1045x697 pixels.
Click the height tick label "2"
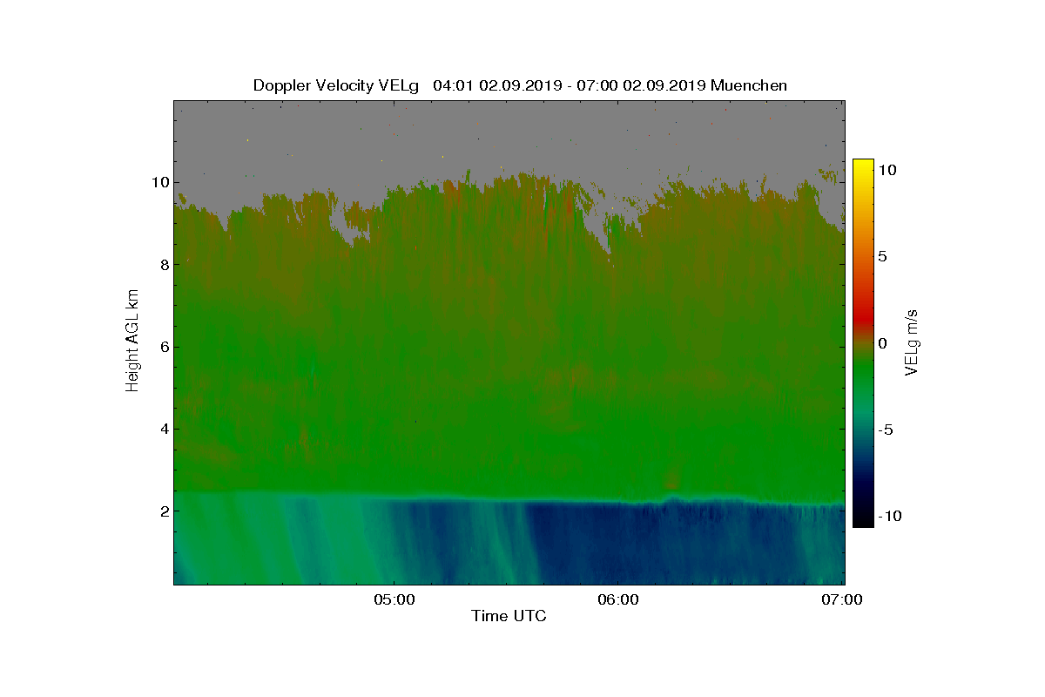pos(164,511)
